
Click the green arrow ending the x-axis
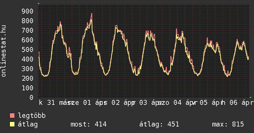click(x=251, y=97)
